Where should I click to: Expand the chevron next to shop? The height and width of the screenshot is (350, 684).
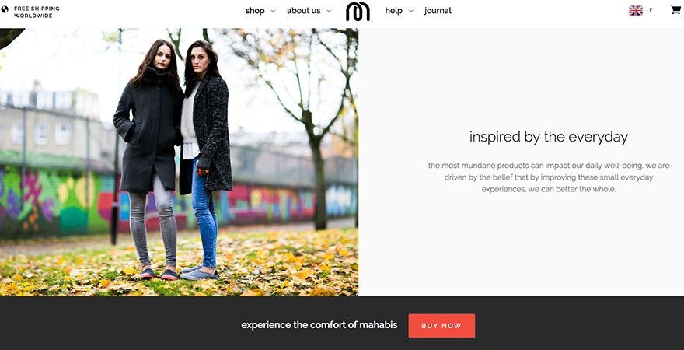click(x=273, y=12)
